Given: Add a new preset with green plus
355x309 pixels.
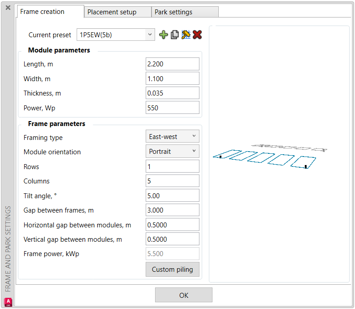Looking at the screenshot, I should click(x=164, y=35).
